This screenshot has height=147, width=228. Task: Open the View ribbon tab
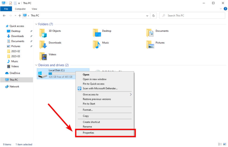34,9
